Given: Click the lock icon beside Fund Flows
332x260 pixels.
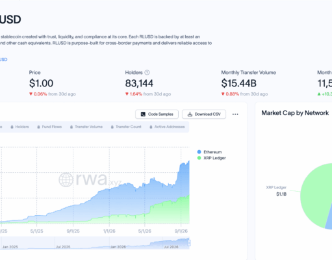Looking at the screenshot, I should [x=38, y=127].
